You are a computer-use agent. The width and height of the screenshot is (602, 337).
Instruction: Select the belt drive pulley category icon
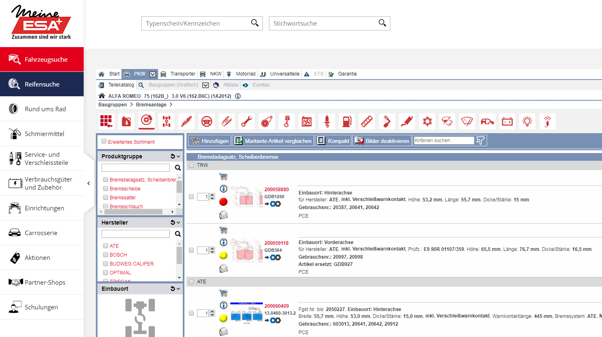click(267, 121)
